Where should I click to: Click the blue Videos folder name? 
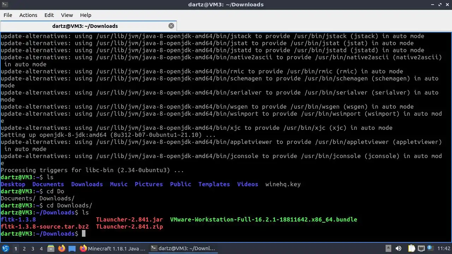[x=248, y=184]
